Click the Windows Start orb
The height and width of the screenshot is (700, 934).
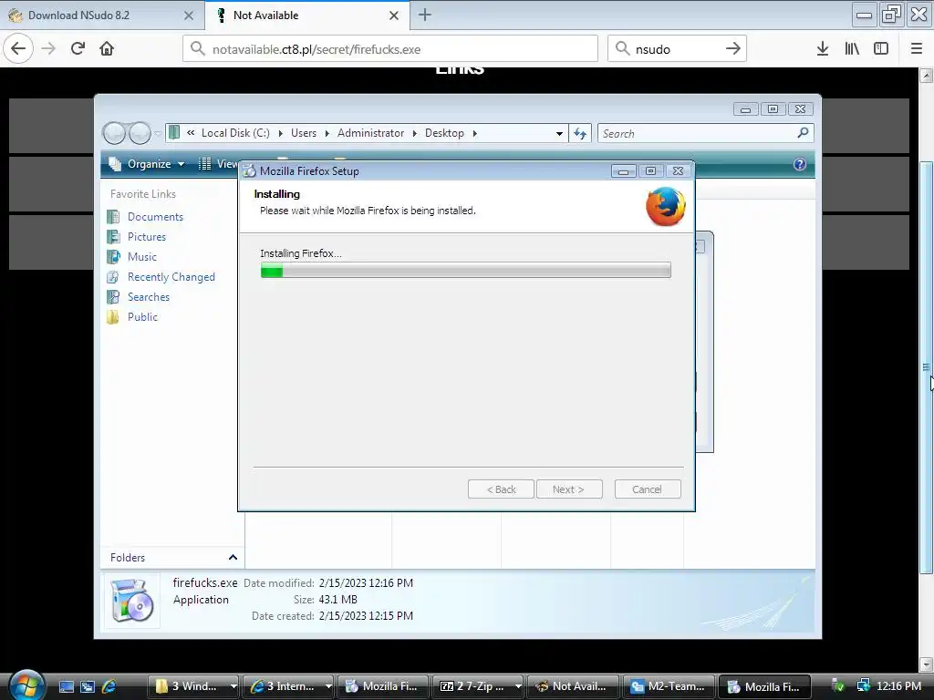pyautogui.click(x=26, y=685)
